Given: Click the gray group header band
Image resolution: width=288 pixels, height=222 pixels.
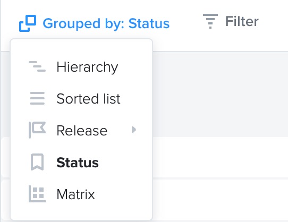Looking at the screenshot, I should (220, 95).
